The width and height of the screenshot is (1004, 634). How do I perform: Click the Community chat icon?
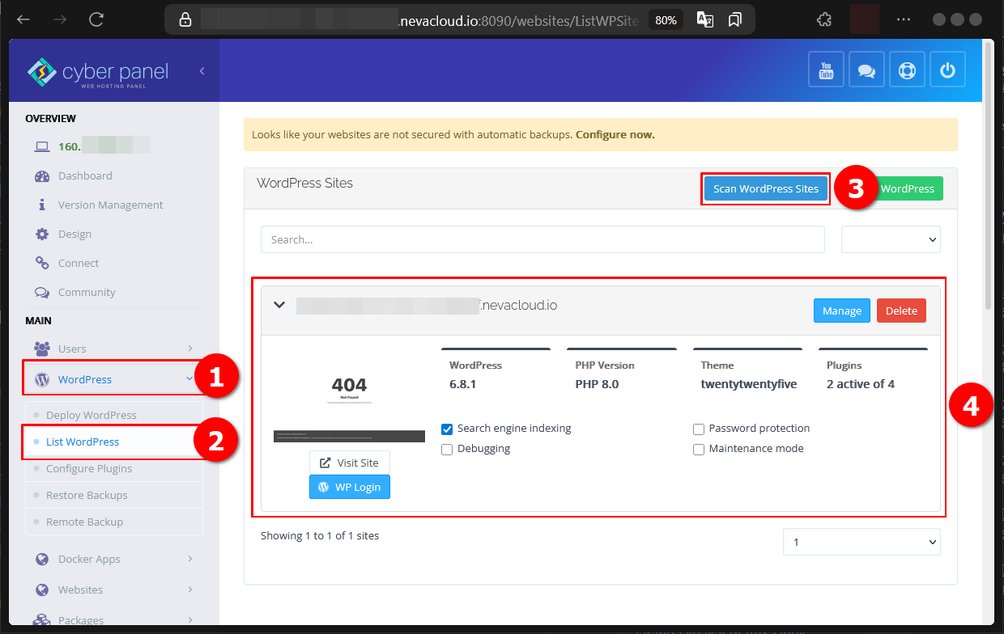(x=42, y=292)
